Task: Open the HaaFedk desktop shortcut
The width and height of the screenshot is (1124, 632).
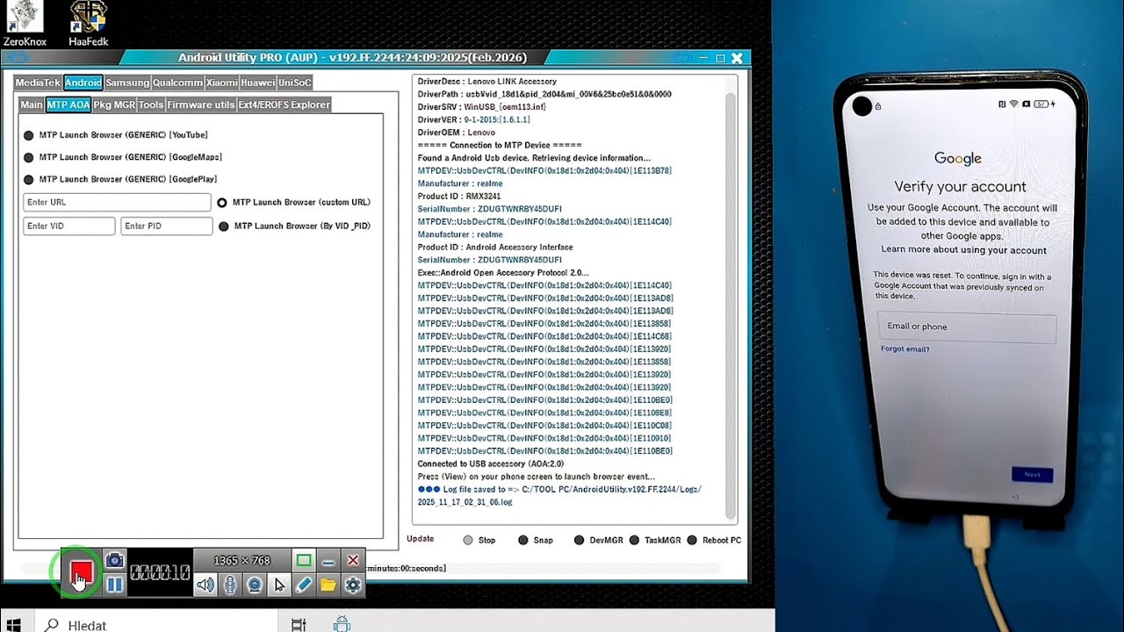Action: pos(88,24)
